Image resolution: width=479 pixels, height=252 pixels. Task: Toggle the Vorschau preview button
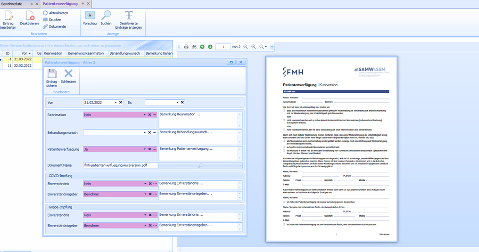[90, 16]
